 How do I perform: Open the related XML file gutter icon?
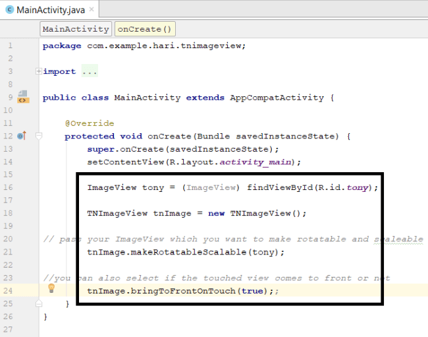(23, 97)
